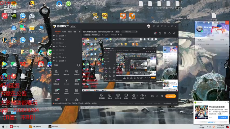The image size is (230, 129).
Task: Mute the 麦克风 microphone
Action: coord(134,96)
